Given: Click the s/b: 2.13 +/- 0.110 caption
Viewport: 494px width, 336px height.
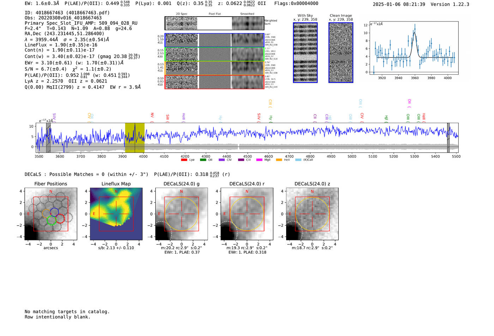Looking at the screenshot, I should pos(116,248).
